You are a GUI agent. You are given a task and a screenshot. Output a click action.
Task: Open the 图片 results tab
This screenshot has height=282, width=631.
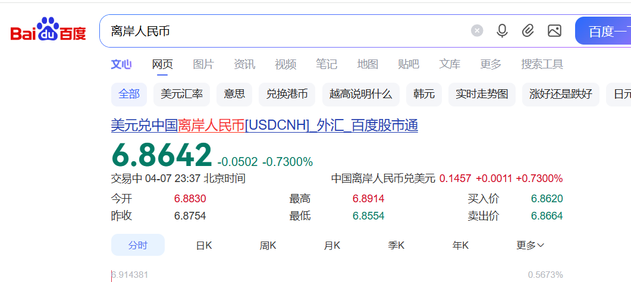pyautogui.click(x=203, y=64)
